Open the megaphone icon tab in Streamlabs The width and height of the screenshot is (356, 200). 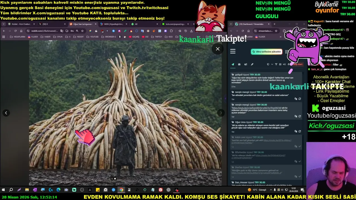246,64
